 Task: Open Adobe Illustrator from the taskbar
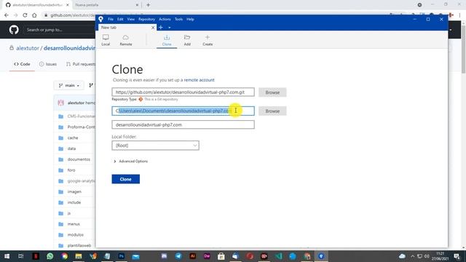point(192,256)
